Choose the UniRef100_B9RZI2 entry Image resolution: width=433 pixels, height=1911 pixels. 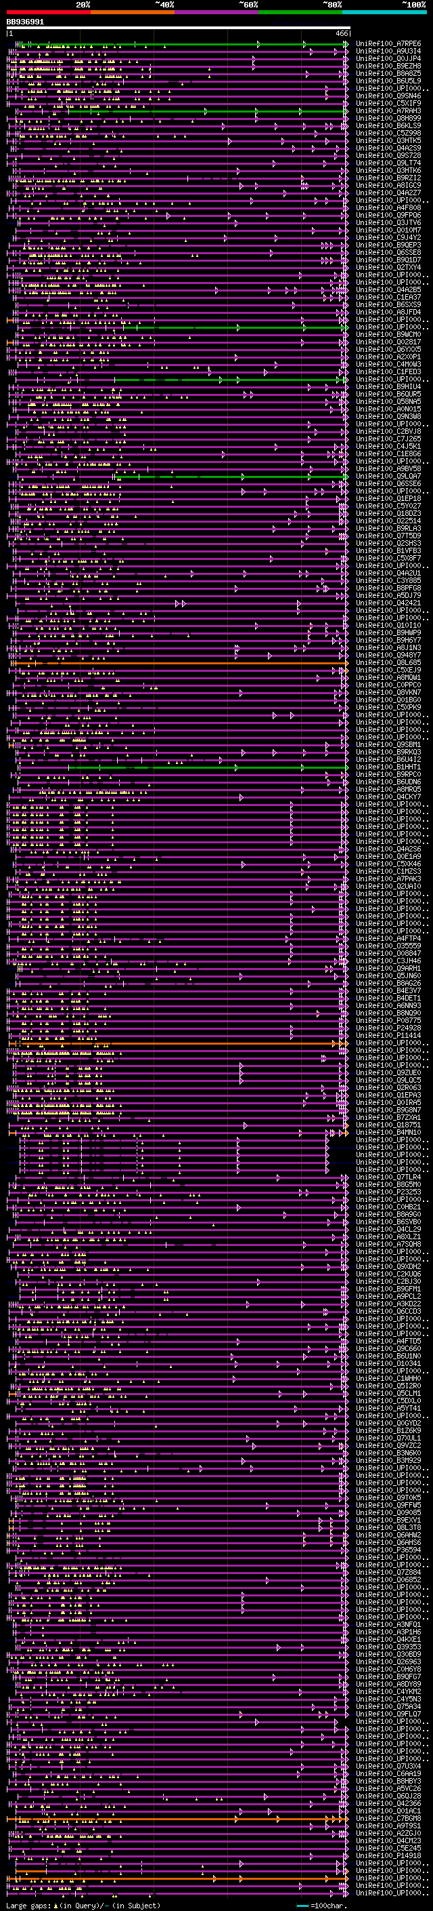pyautogui.click(x=388, y=178)
